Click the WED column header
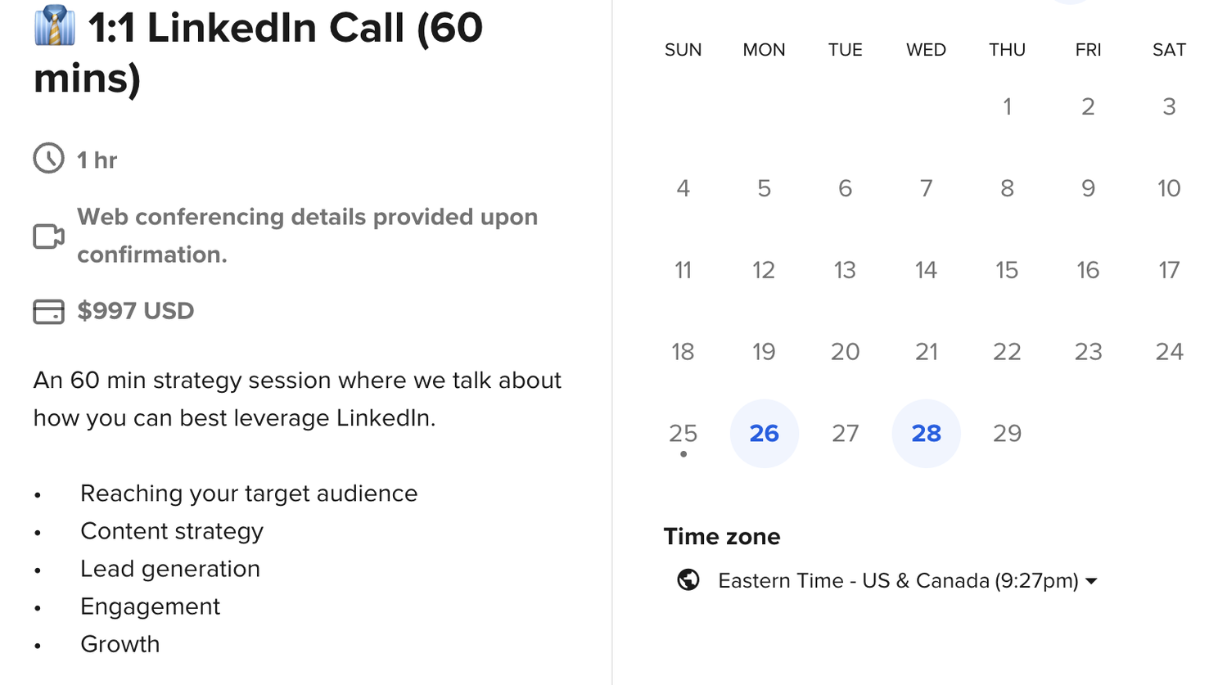 click(926, 50)
